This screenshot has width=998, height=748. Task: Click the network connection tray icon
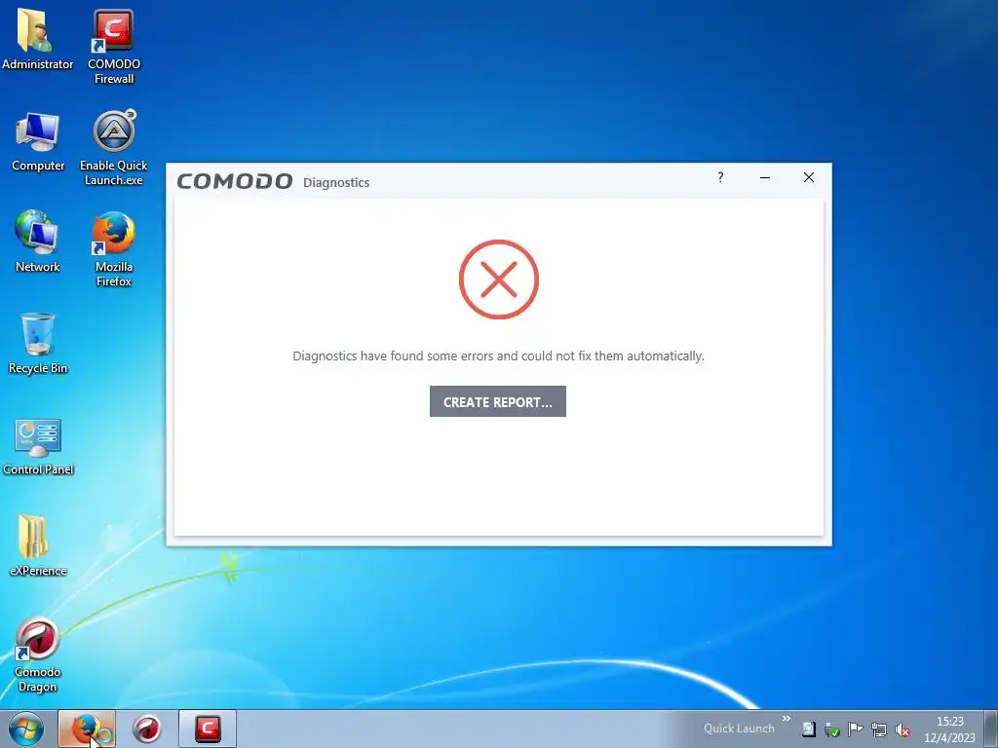[x=879, y=729]
